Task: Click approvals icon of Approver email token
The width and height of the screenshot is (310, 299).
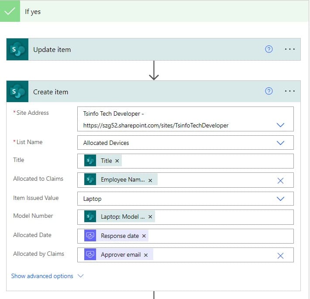Action: tap(90, 254)
